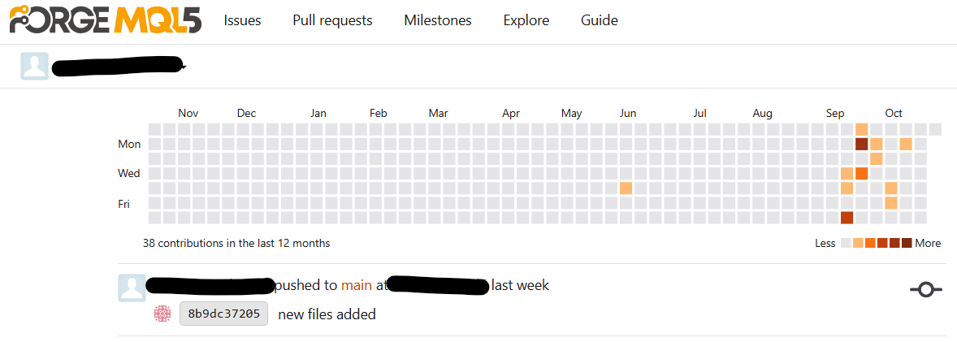This screenshot has width=957, height=342.
Task: Click the bright orange Wednesday September cell
Action: click(x=862, y=173)
